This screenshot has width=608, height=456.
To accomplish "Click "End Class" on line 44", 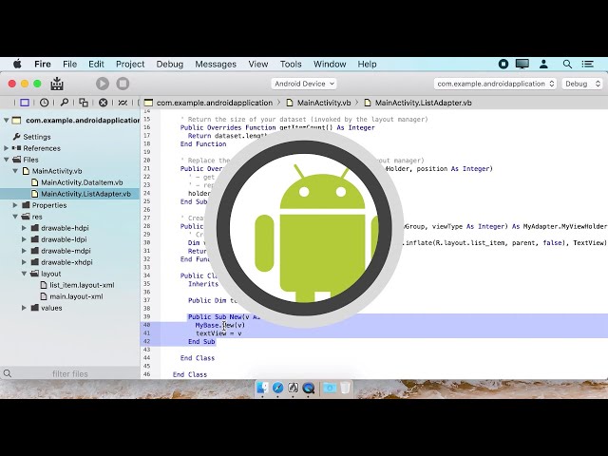I will [198, 358].
